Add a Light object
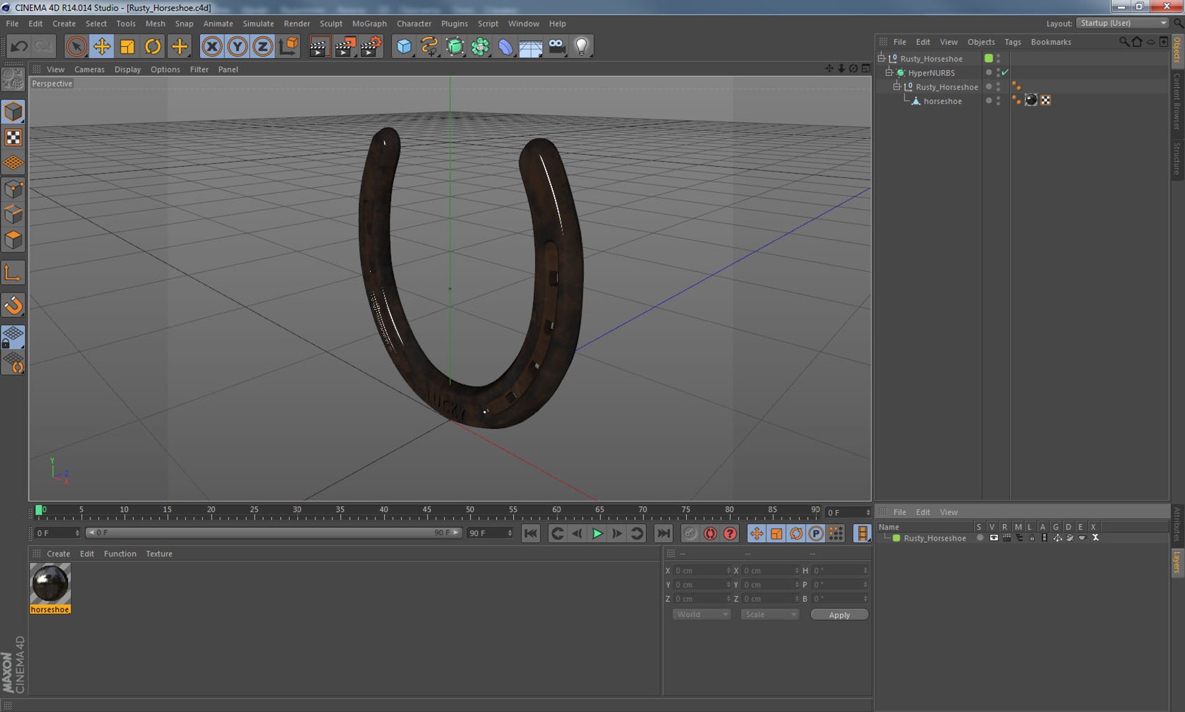Screen dimensions: 1185x712 click(x=582, y=47)
